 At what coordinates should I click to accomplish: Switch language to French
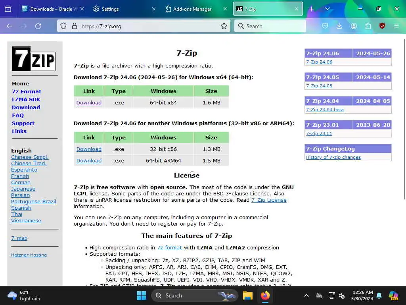[x=20, y=176]
